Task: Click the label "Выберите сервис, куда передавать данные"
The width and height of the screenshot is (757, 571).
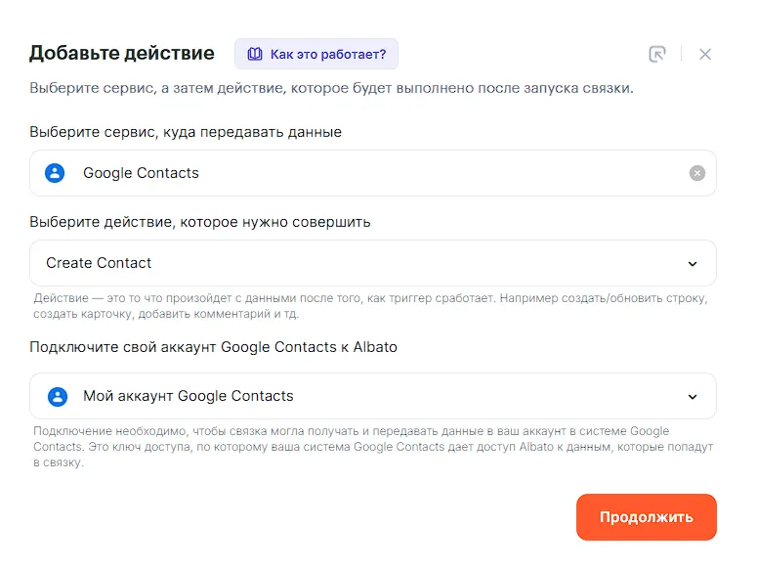Action: point(186,132)
